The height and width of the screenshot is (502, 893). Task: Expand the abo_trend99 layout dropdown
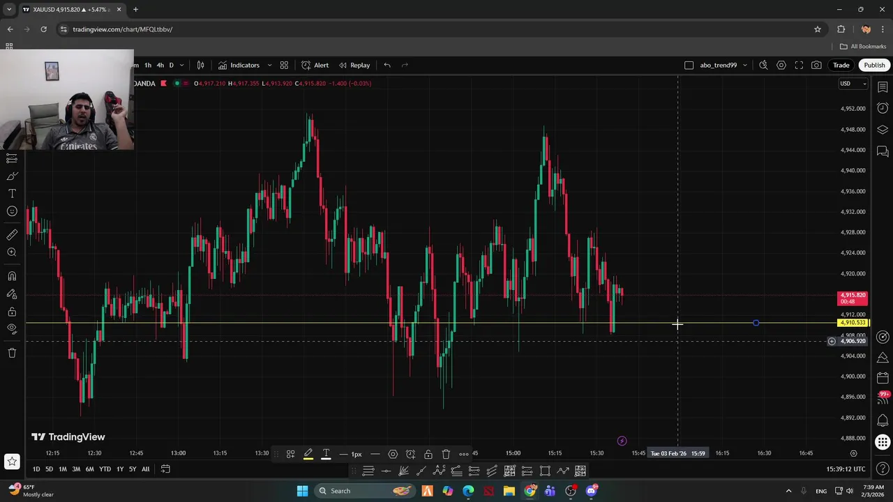[744, 65]
